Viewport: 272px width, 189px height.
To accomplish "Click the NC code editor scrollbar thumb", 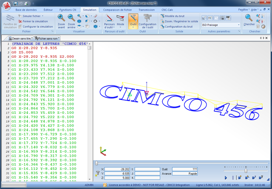I will (x=90, y=48).
